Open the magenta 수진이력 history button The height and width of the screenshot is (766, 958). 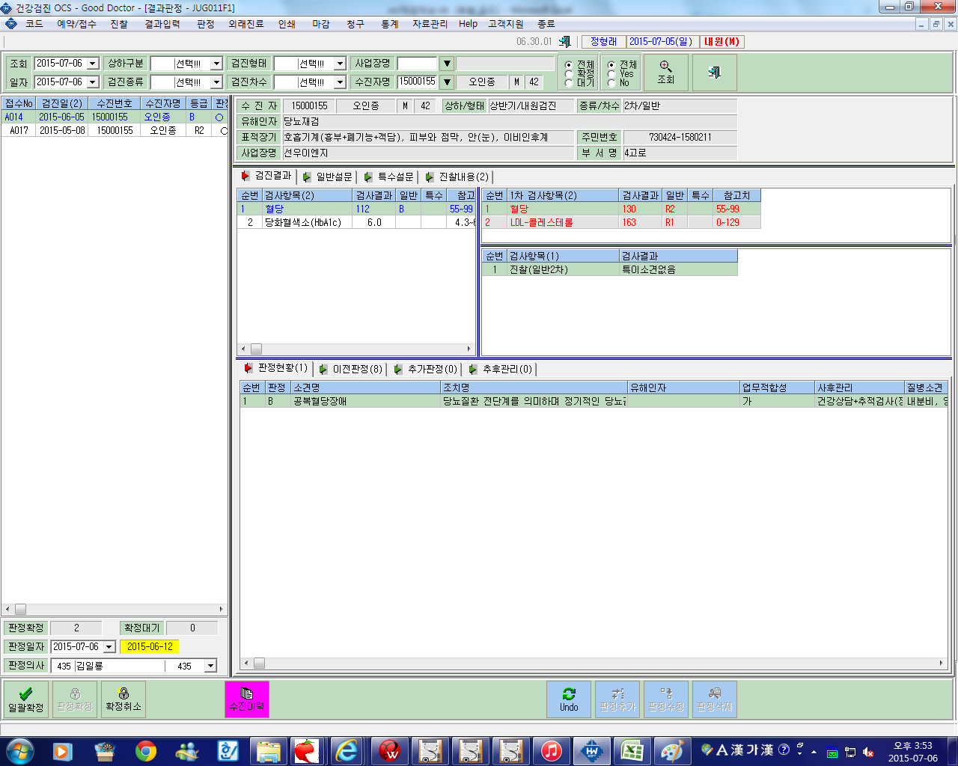click(247, 699)
